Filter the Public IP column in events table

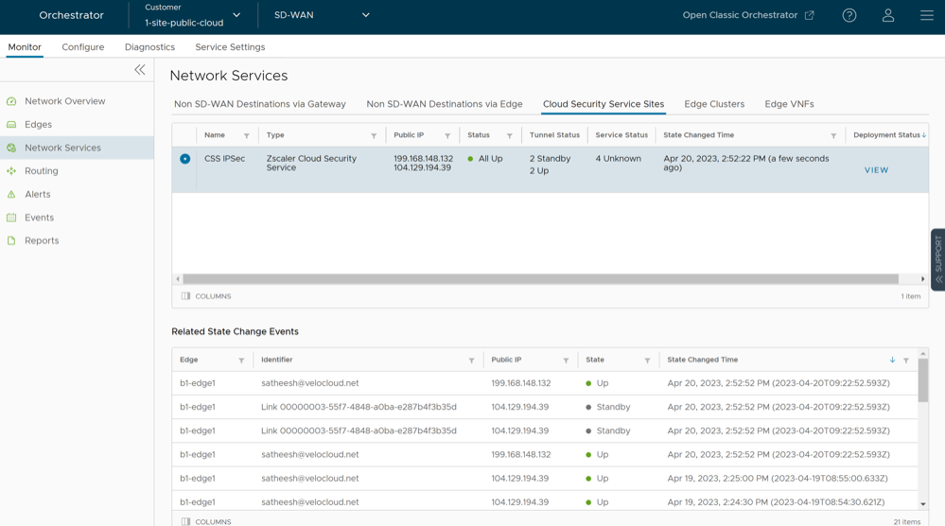(566, 360)
